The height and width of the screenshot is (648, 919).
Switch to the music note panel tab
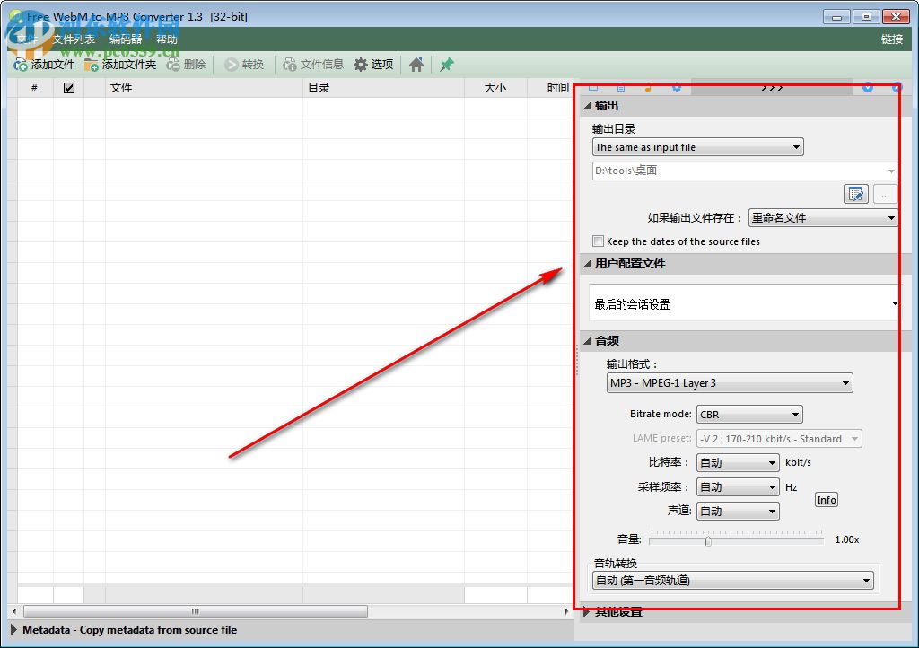click(648, 87)
